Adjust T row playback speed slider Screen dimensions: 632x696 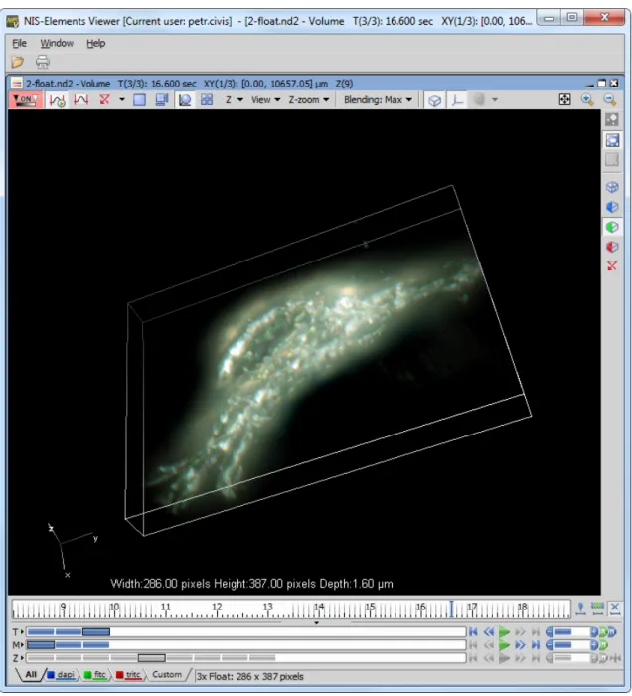(x=571, y=632)
